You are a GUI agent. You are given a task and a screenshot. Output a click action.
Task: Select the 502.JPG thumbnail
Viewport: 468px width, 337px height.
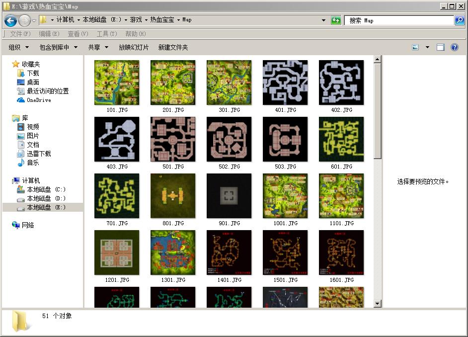tap(229, 139)
